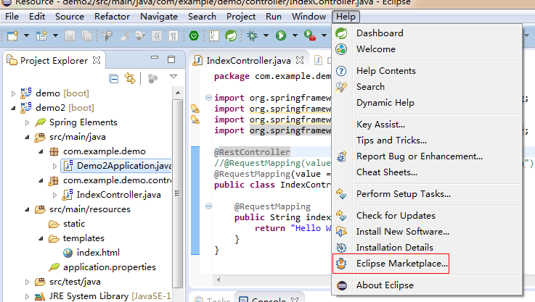Open the Search menu in menu bar
Screen dimensions: 535x302
click(202, 17)
